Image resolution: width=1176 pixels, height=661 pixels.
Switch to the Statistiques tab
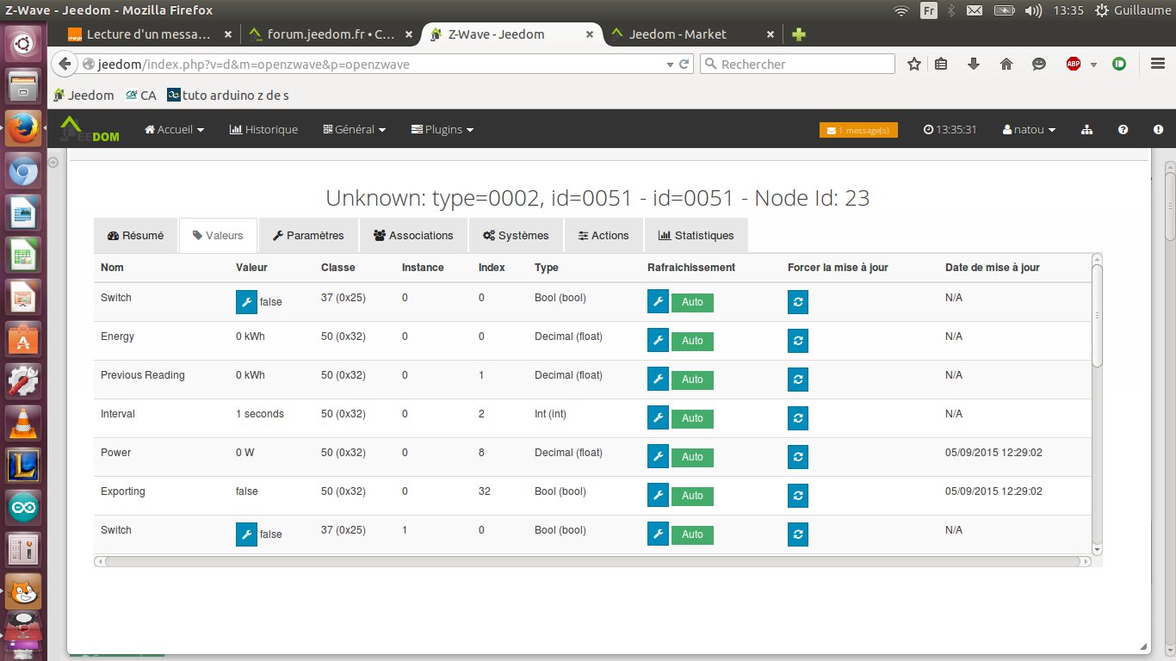(x=696, y=235)
